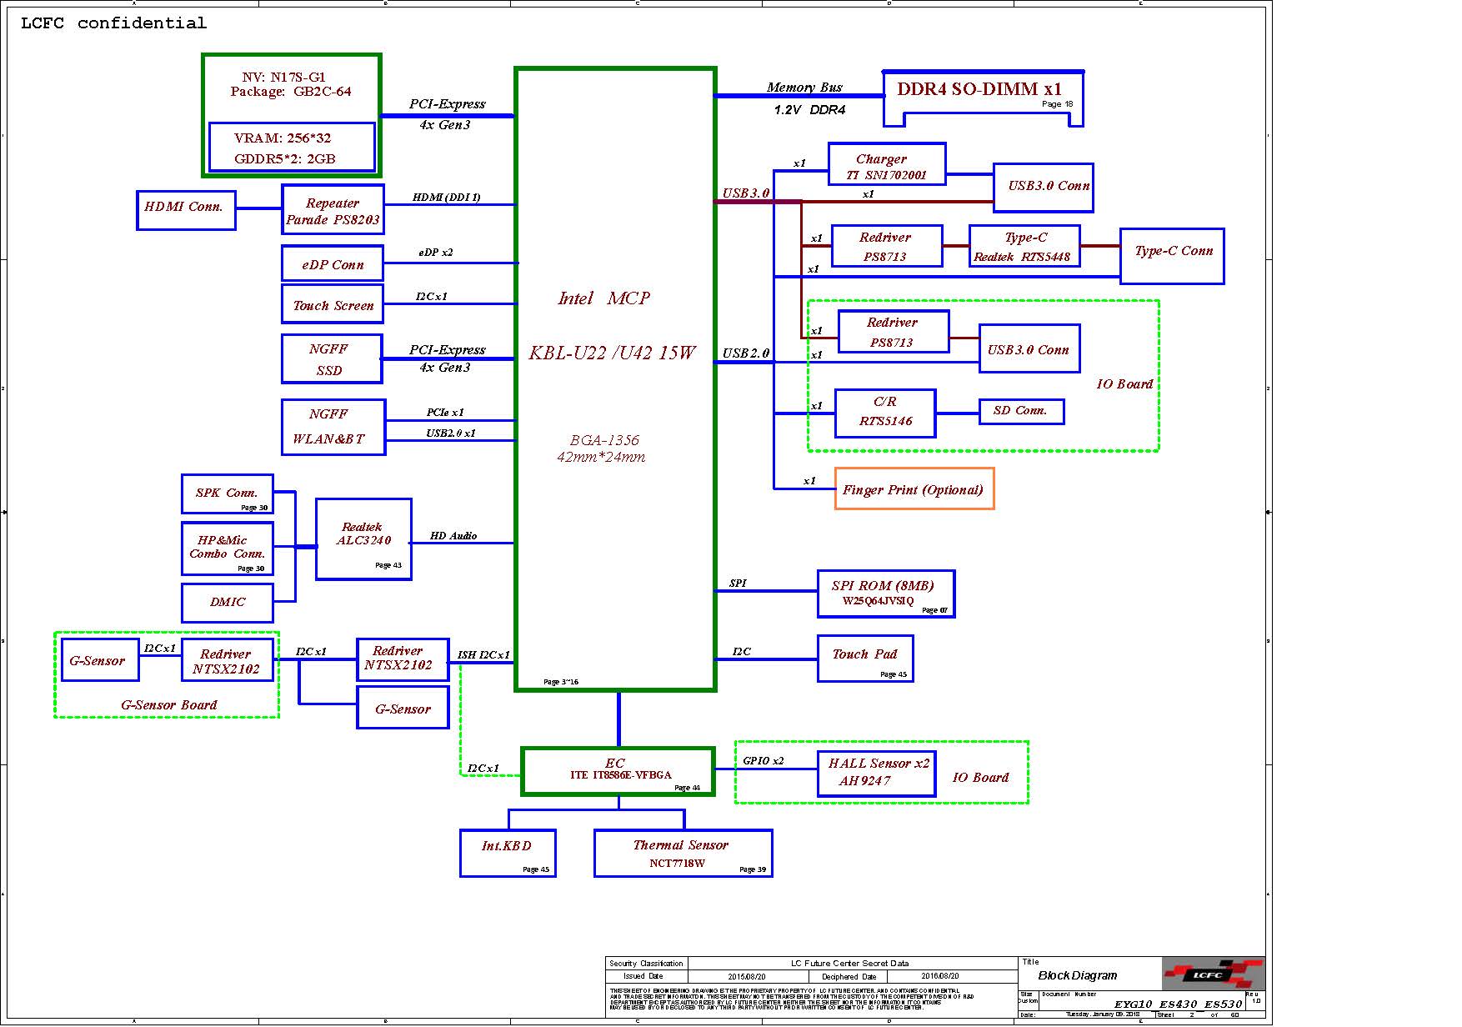Viewport: 1462px width, 1027px height.
Task: Select the NGFF WLAN&BT block
Action: pyautogui.click(x=333, y=427)
